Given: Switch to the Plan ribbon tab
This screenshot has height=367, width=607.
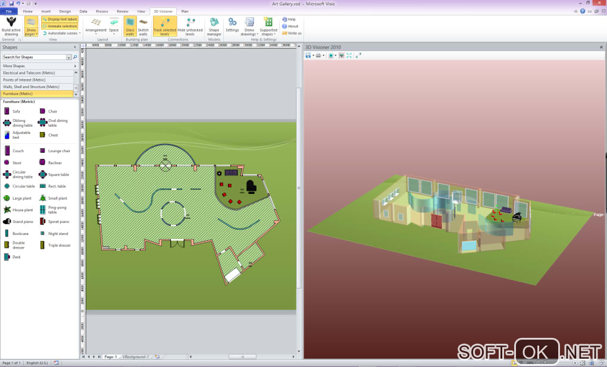Looking at the screenshot, I should pyautogui.click(x=184, y=11).
